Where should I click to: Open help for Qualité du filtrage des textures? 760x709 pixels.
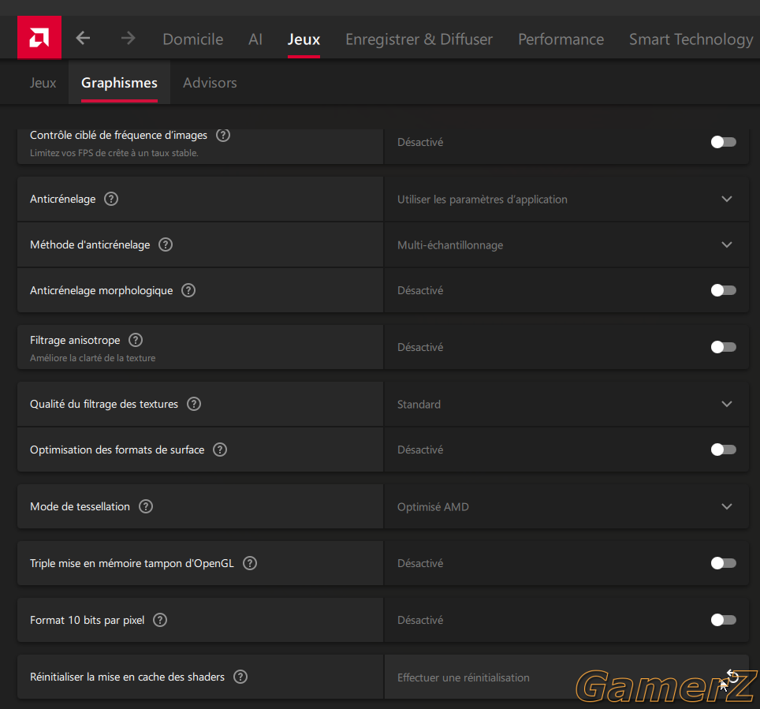[x=194, y=404]
